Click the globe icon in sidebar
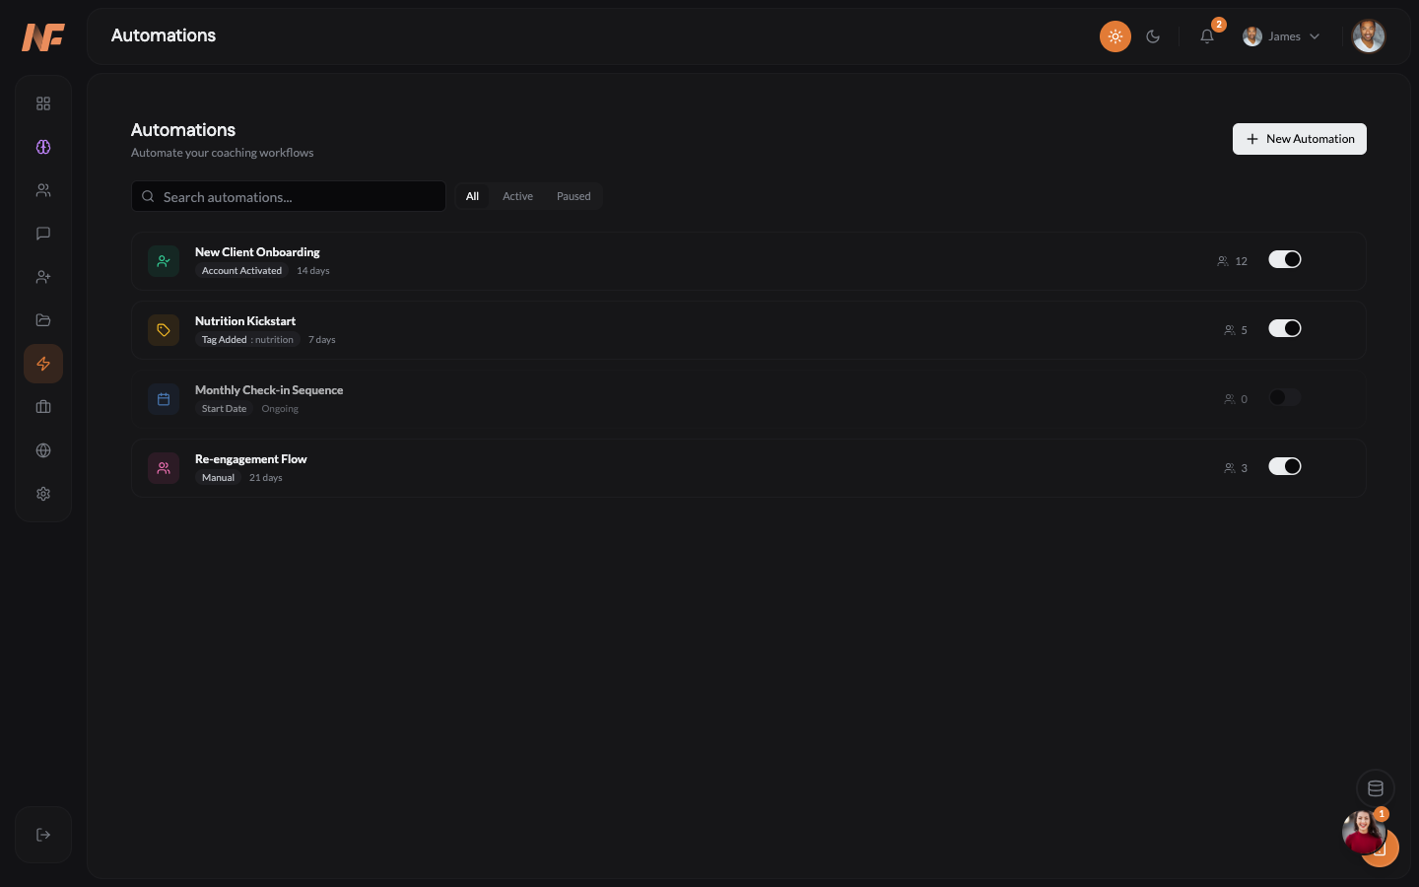This screenshot has height=887, width=1419. coord(43,450)
